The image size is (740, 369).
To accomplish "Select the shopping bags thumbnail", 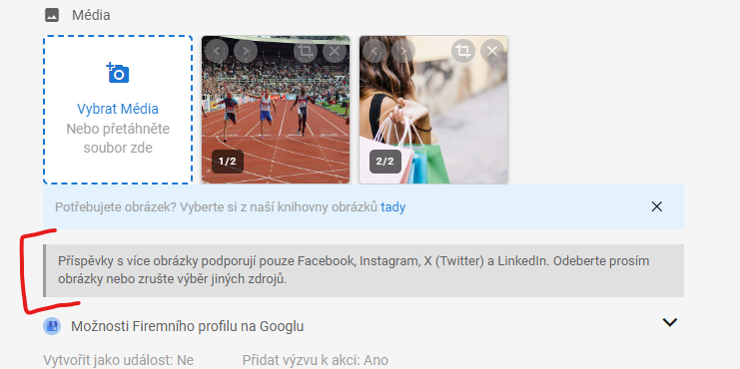I will [433, 110].
